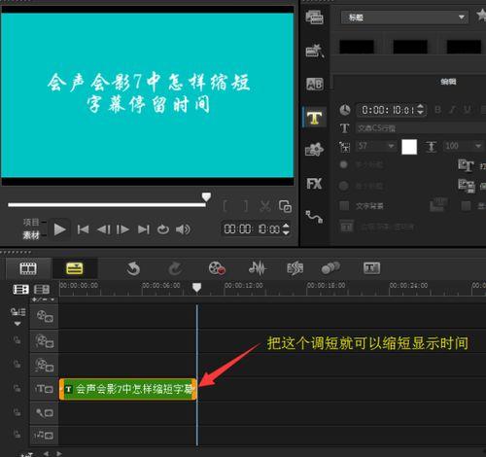Enlarge the preview window
The width and height of the screenshot is (486, 457).
(x=285, y=206)
